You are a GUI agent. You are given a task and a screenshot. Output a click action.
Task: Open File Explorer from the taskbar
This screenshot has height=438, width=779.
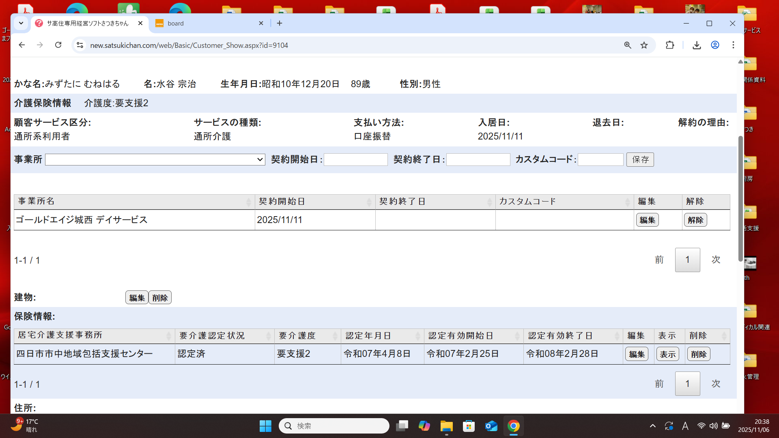pyautogui.click(x=446, y=426)
